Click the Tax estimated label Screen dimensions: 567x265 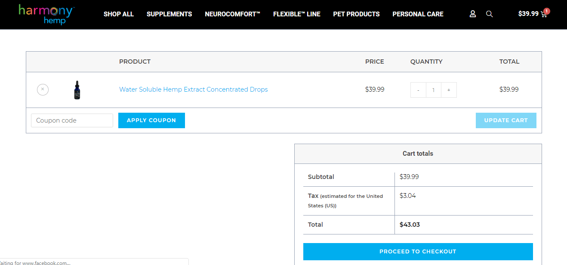[x=345, y=200]
